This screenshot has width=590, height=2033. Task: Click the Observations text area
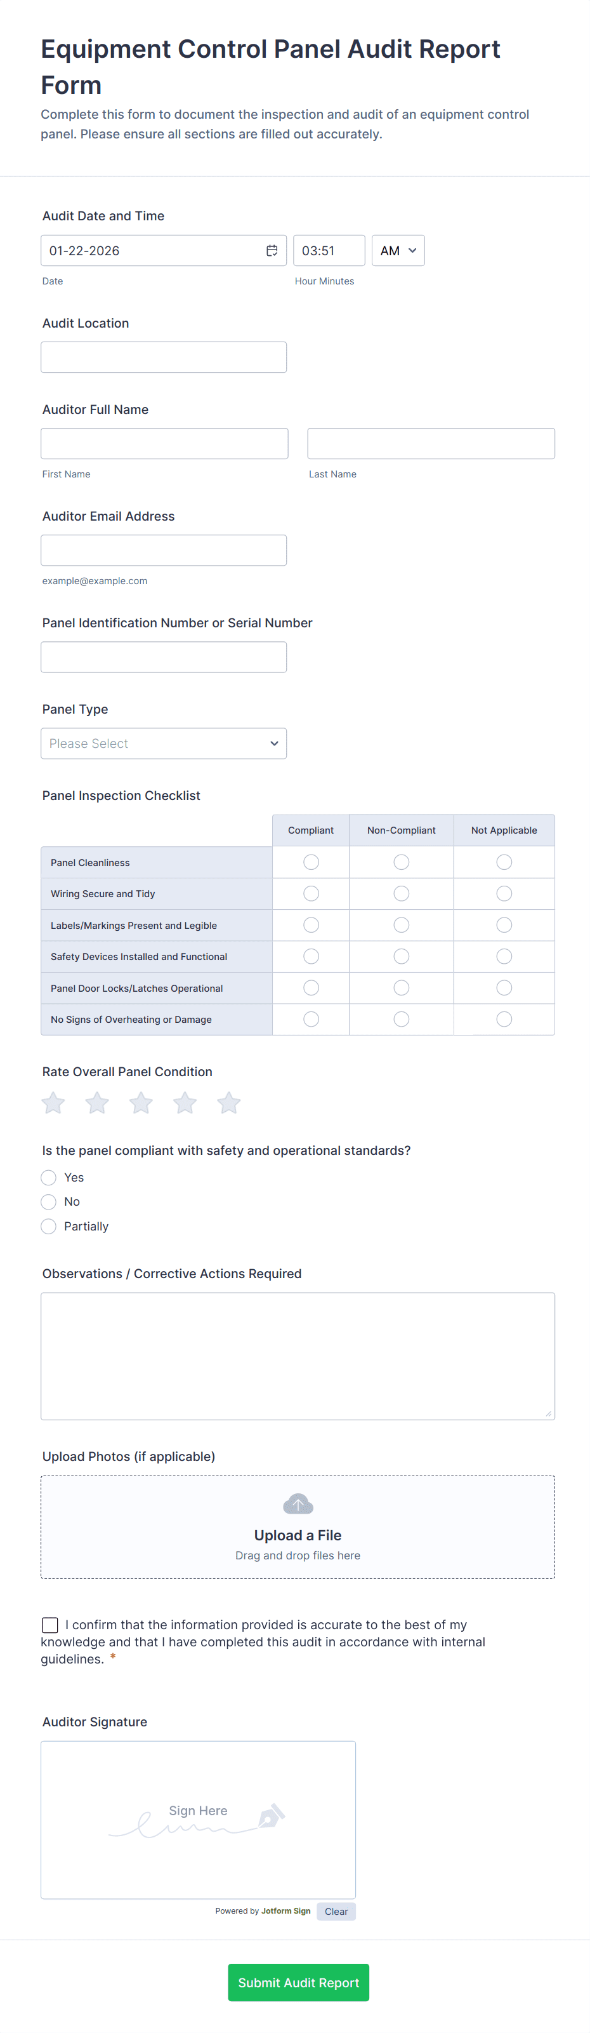tap(298, 1356)
